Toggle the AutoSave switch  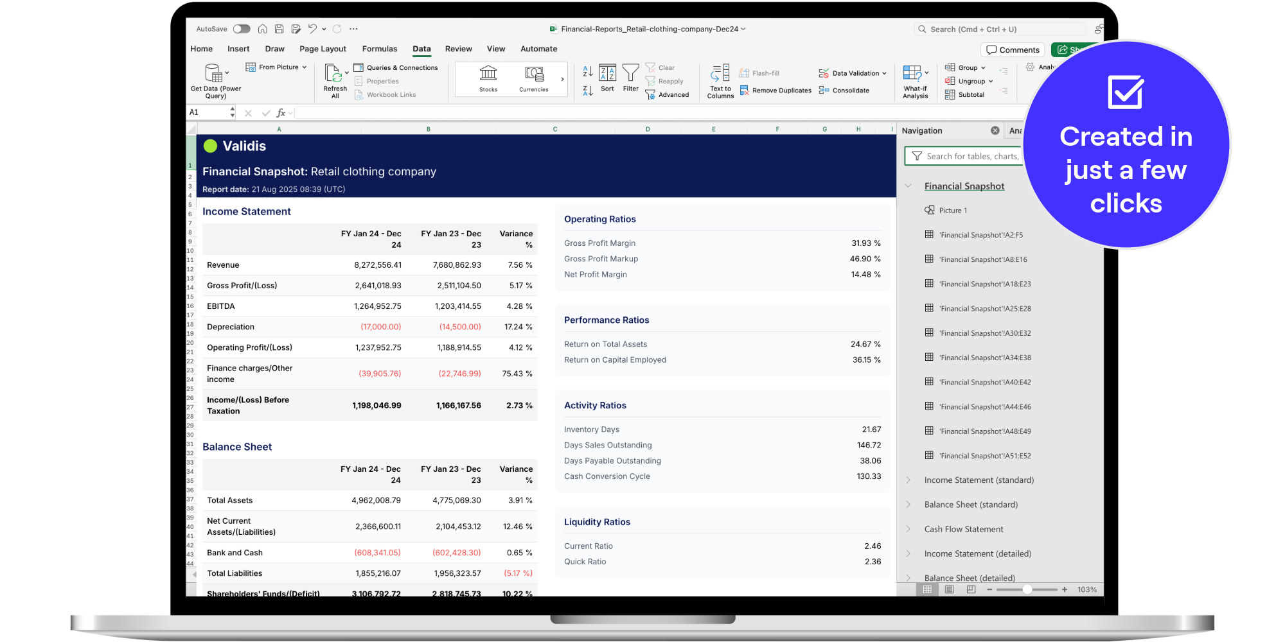(242, 29)
